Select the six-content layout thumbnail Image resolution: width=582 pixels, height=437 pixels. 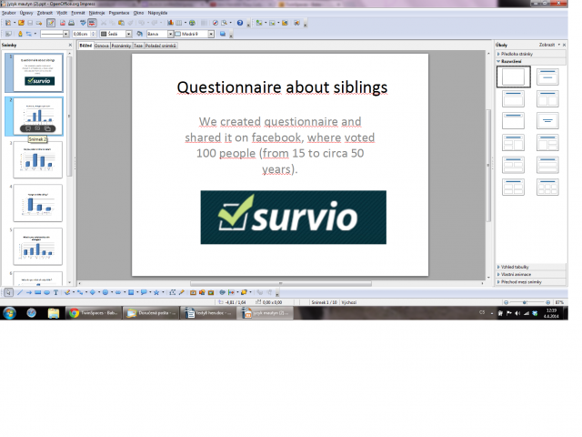(547, 187)
